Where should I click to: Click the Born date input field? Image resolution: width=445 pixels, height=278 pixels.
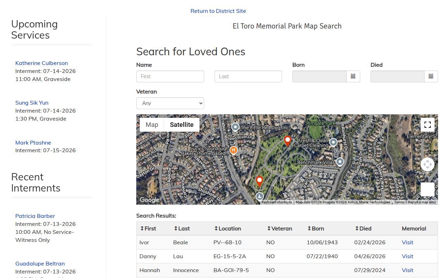(319, 76)
